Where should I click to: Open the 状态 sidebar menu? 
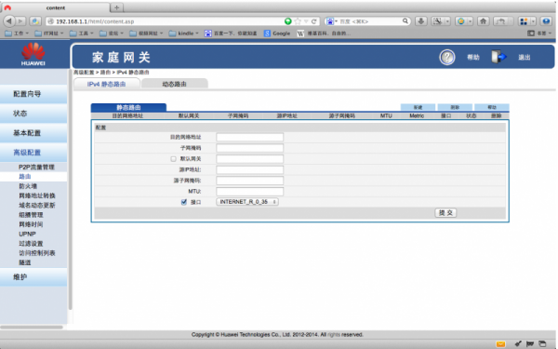pos(33,114)
